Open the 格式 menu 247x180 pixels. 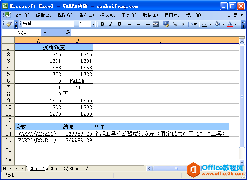pyautogui.click(x=108, y=15)
